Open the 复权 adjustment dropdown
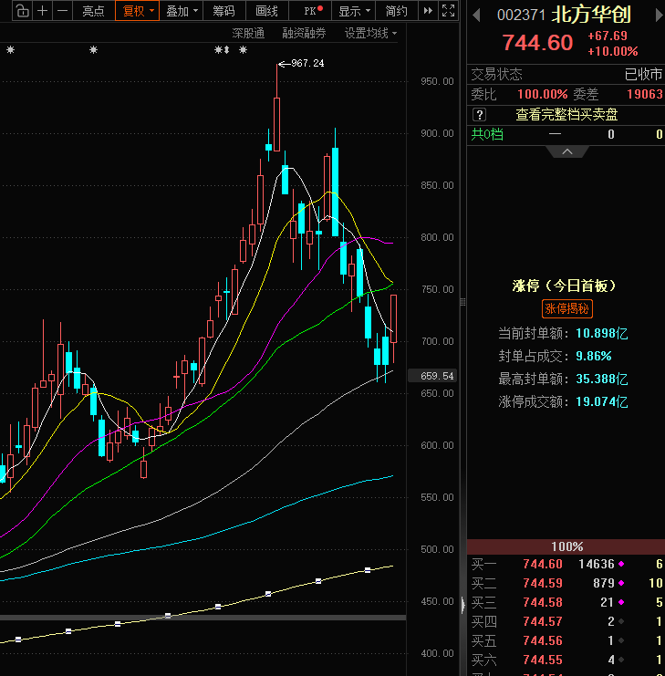665x676 pixels. [x=138, y=11]
